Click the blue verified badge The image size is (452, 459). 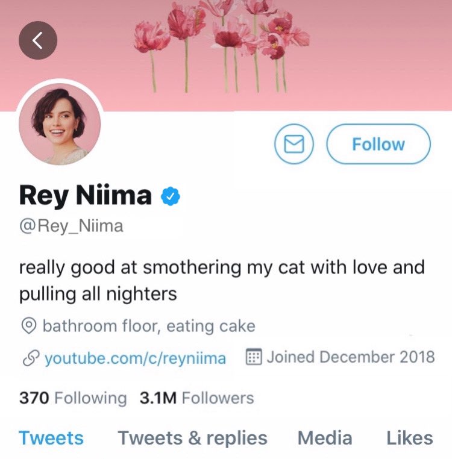pos(171,196)
